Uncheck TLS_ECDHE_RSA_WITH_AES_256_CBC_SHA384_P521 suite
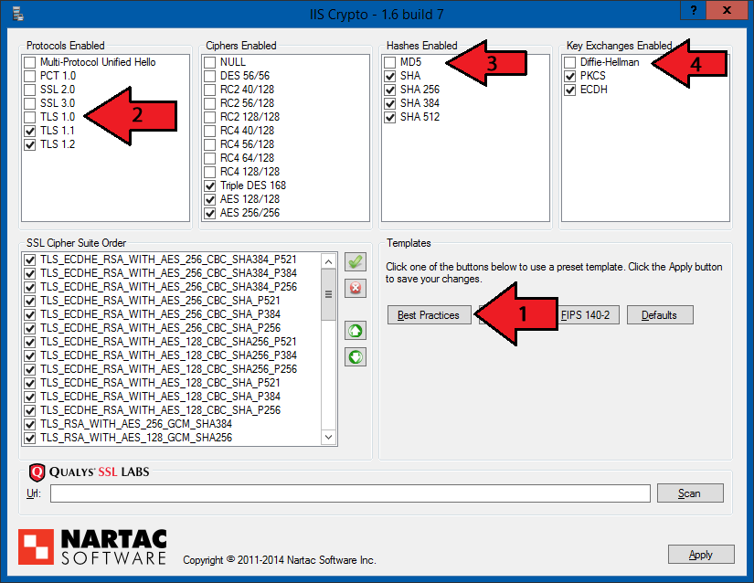 [x=30, y=260]
